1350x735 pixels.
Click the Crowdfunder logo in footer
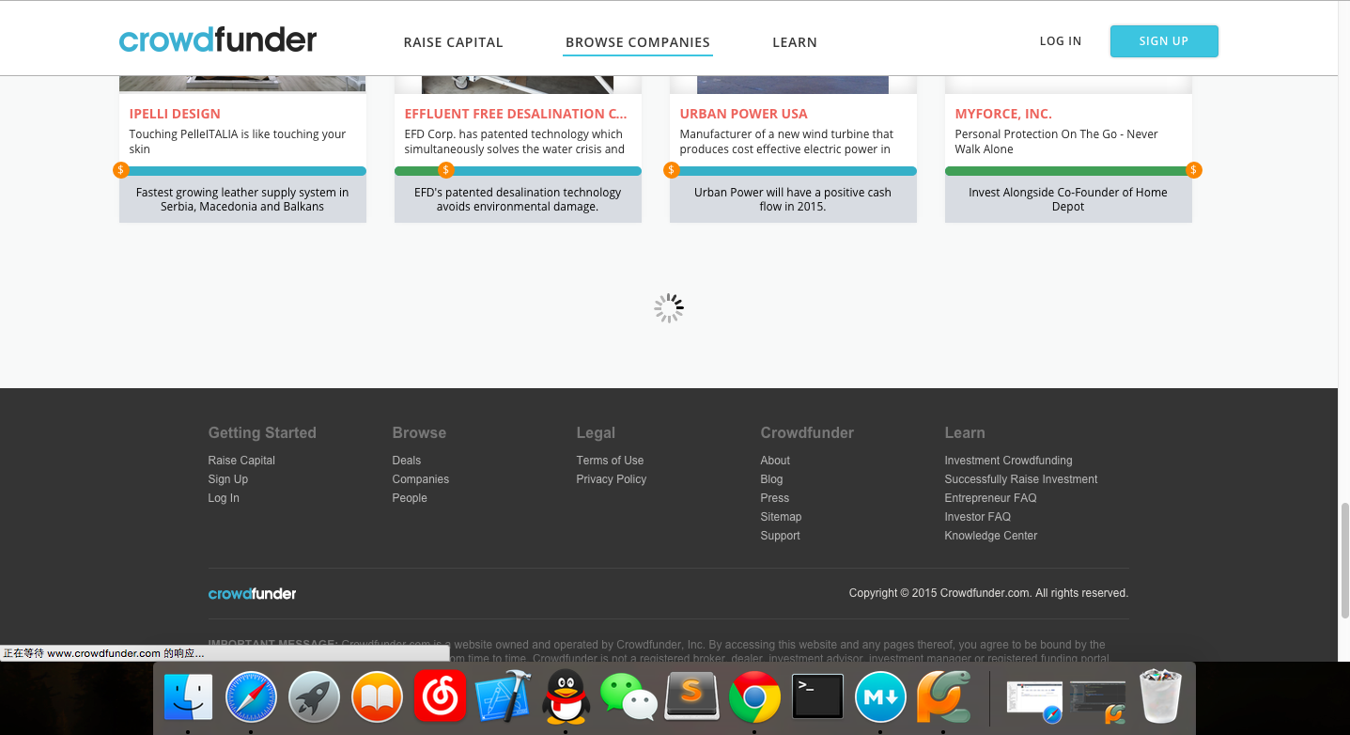[x=252, y=593]
